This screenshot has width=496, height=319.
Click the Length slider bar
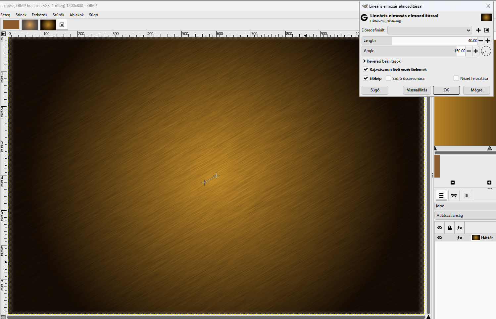420,41
